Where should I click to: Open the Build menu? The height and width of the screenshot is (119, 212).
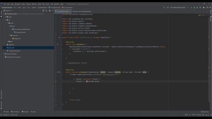tap(40, 4)
